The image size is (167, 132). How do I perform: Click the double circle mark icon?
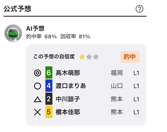tap(38, 73)
